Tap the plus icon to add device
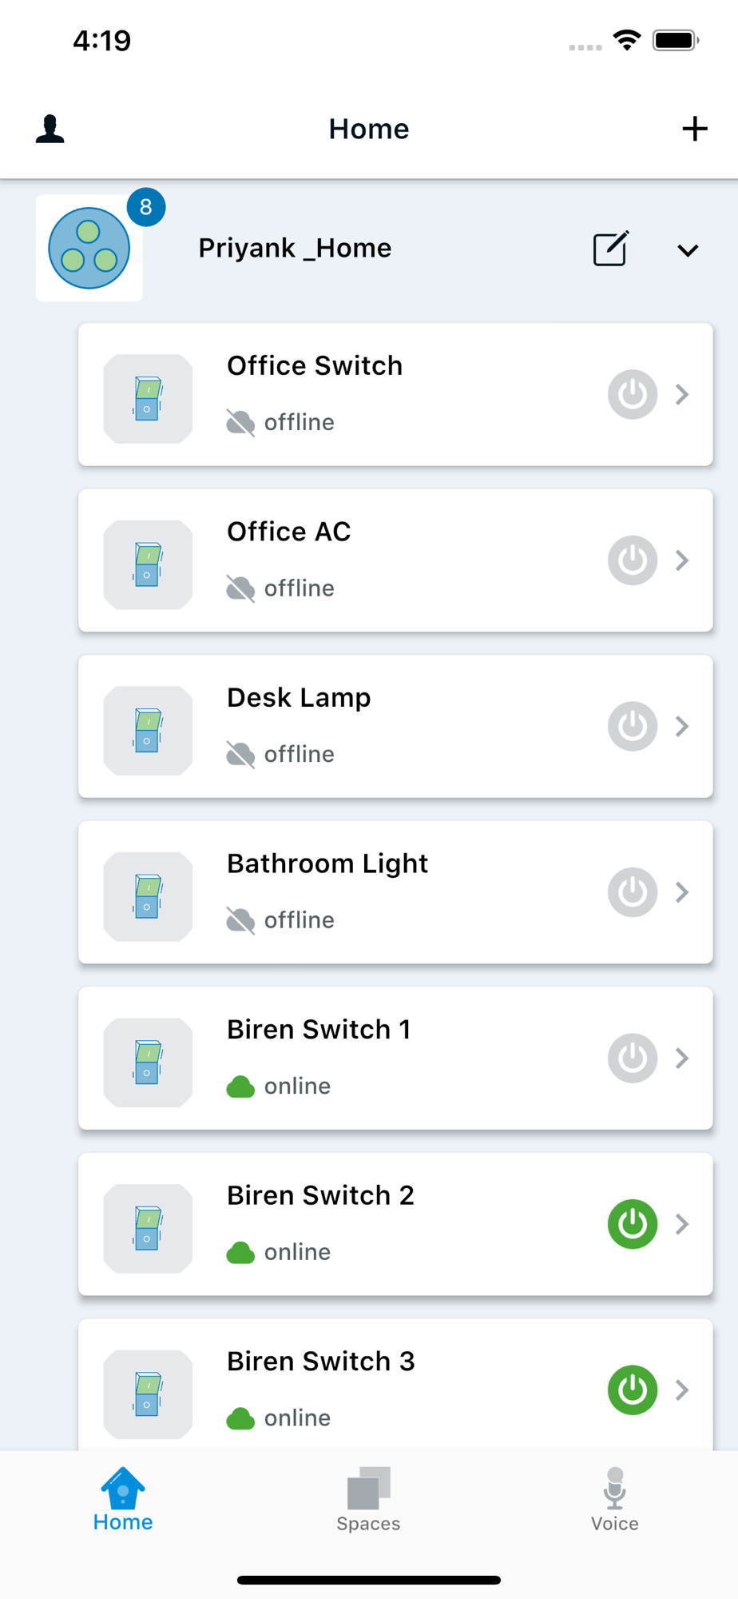Viewport: 738px width, 1599px height. point(695,129)
